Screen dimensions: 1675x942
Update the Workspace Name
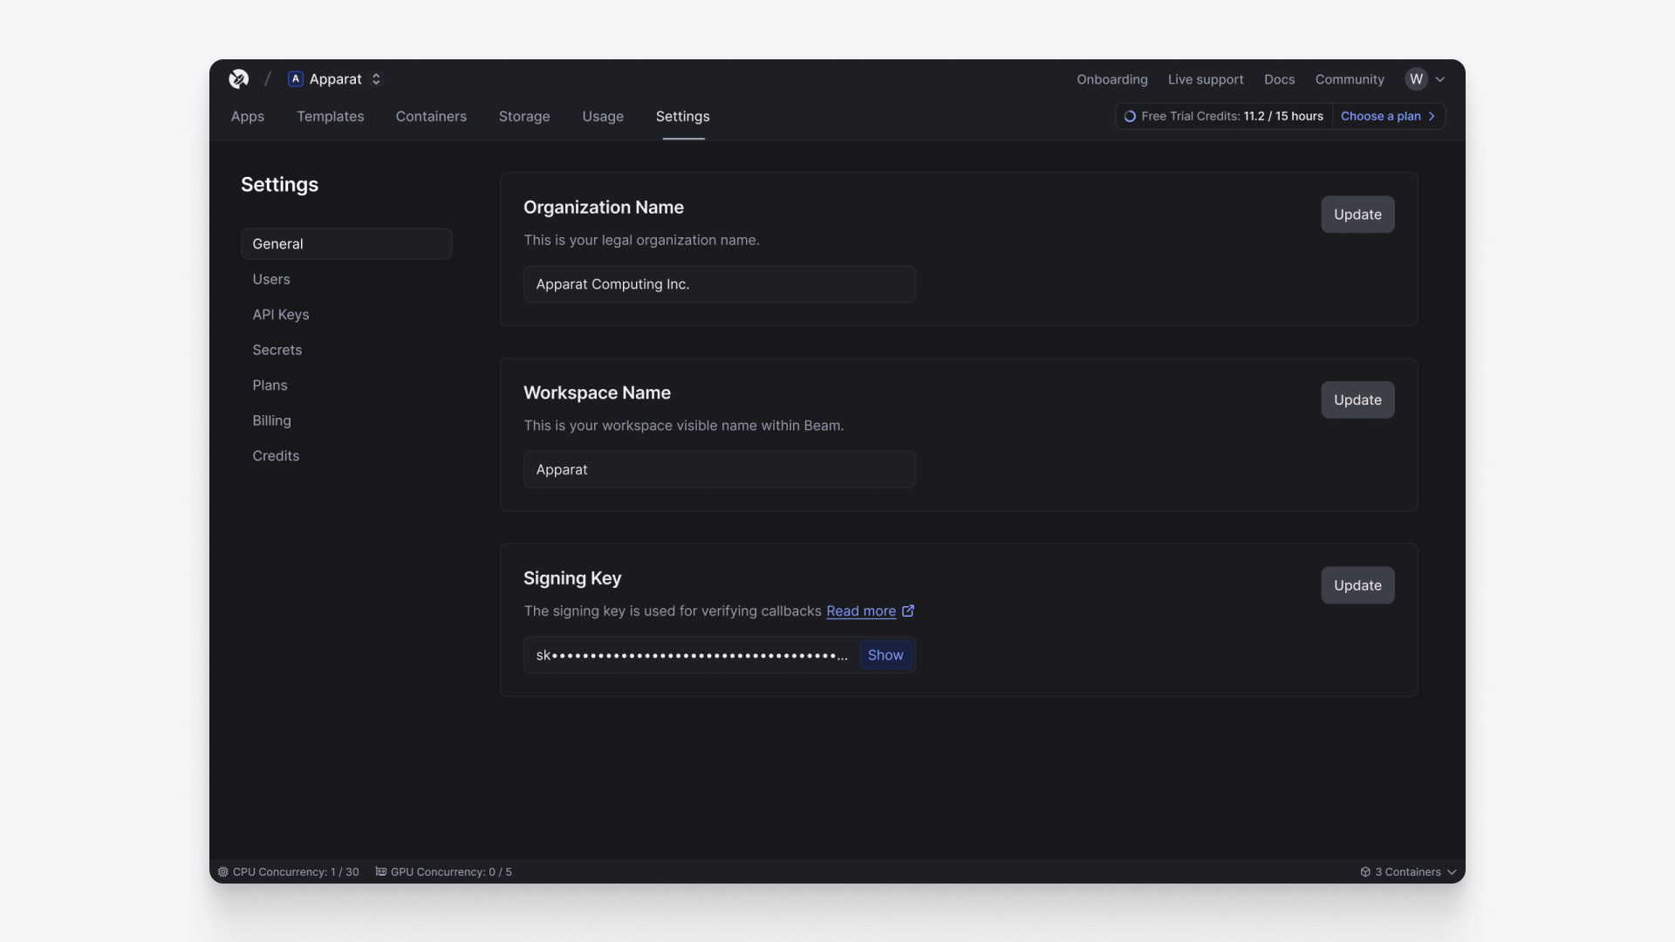(x=1357, y=399)
